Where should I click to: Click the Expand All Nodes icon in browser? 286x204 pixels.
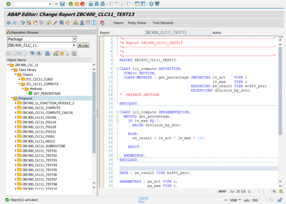click(x=32, y=54)
